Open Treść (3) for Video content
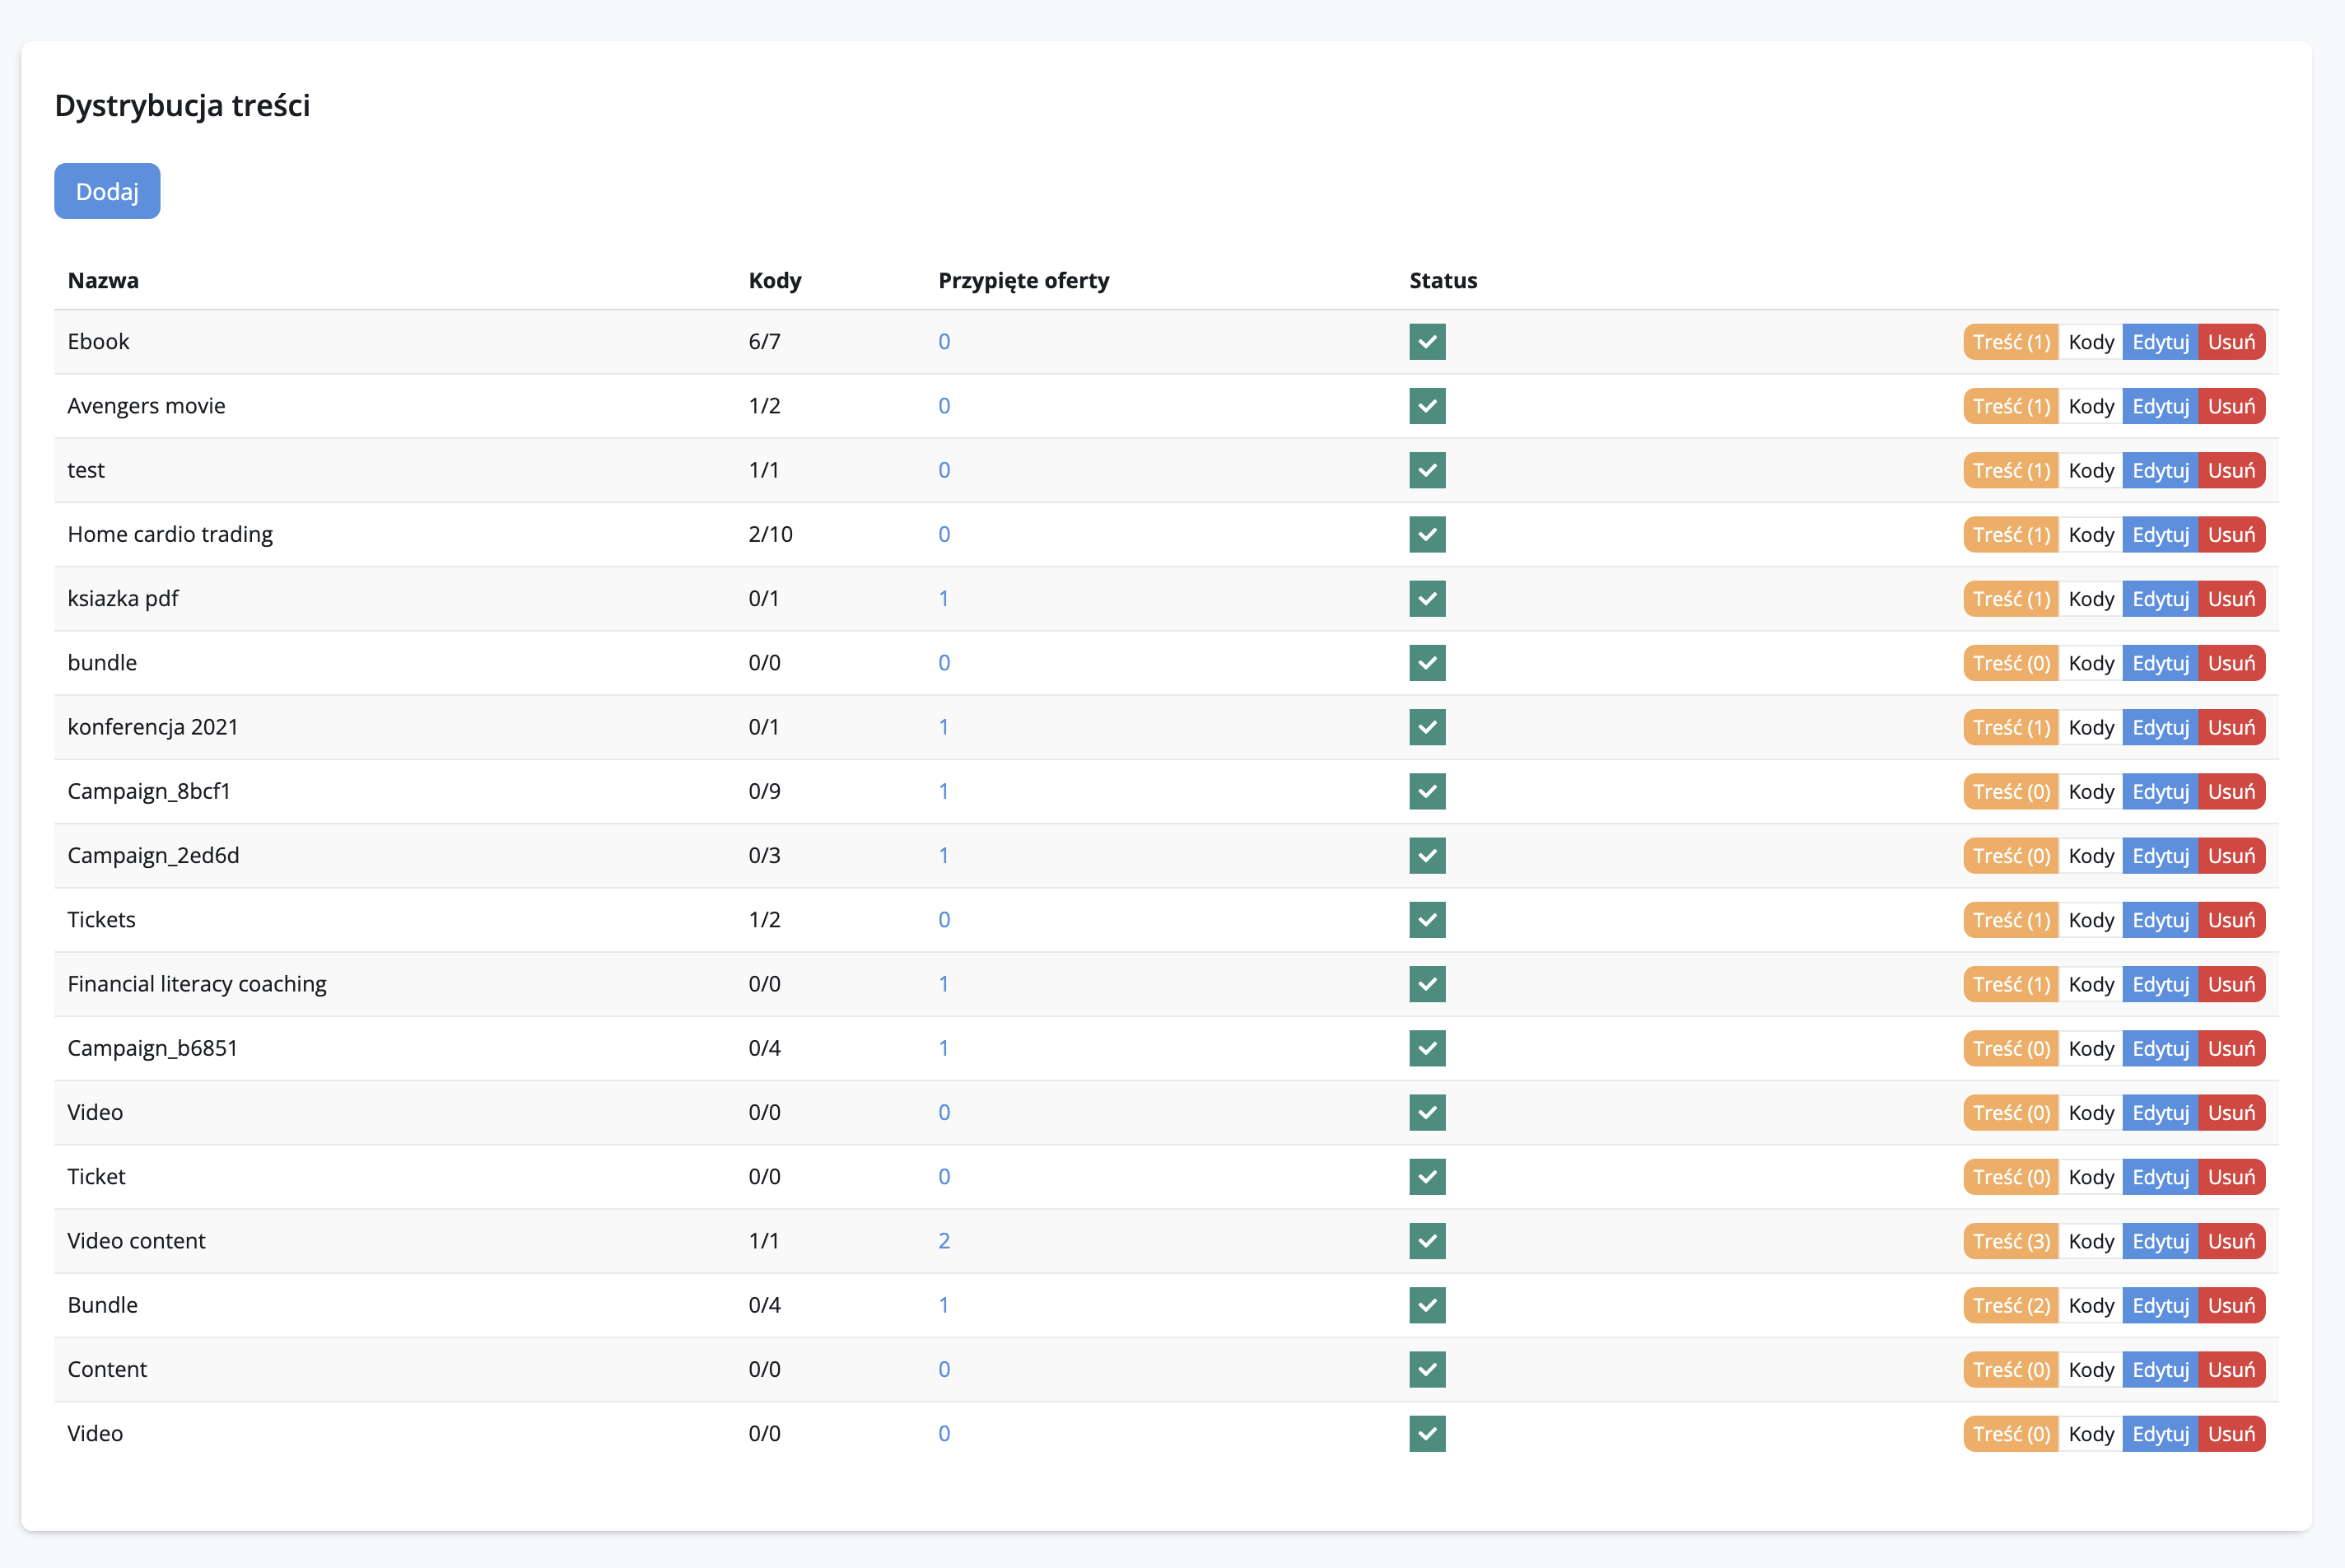This screenshot has height=1568, width=2345. (2010, 1241)
